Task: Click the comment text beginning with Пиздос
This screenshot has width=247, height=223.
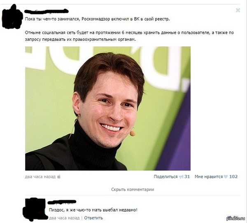Action: pos(93,210)
